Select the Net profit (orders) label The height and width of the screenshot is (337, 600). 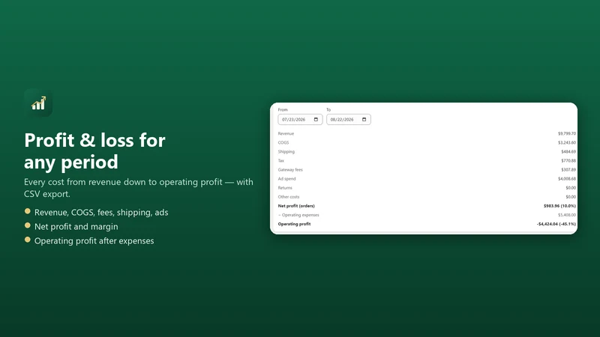296,206
